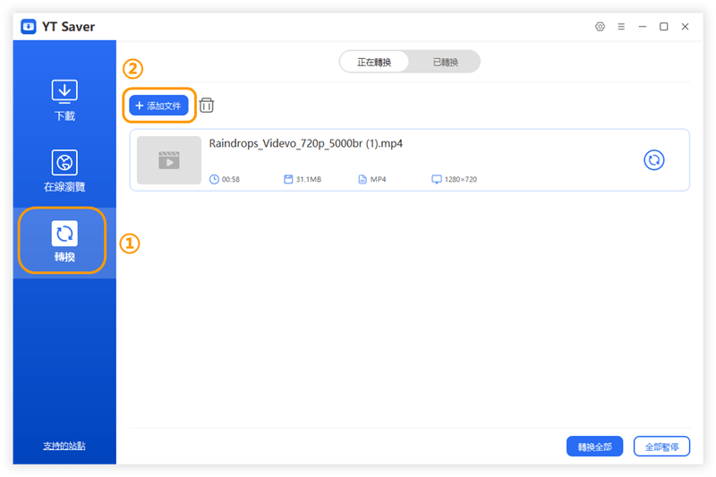The image size is (716, 477).
Task: Click the circular convert icon for Raindrops video
Action: [x=654, y=159]
